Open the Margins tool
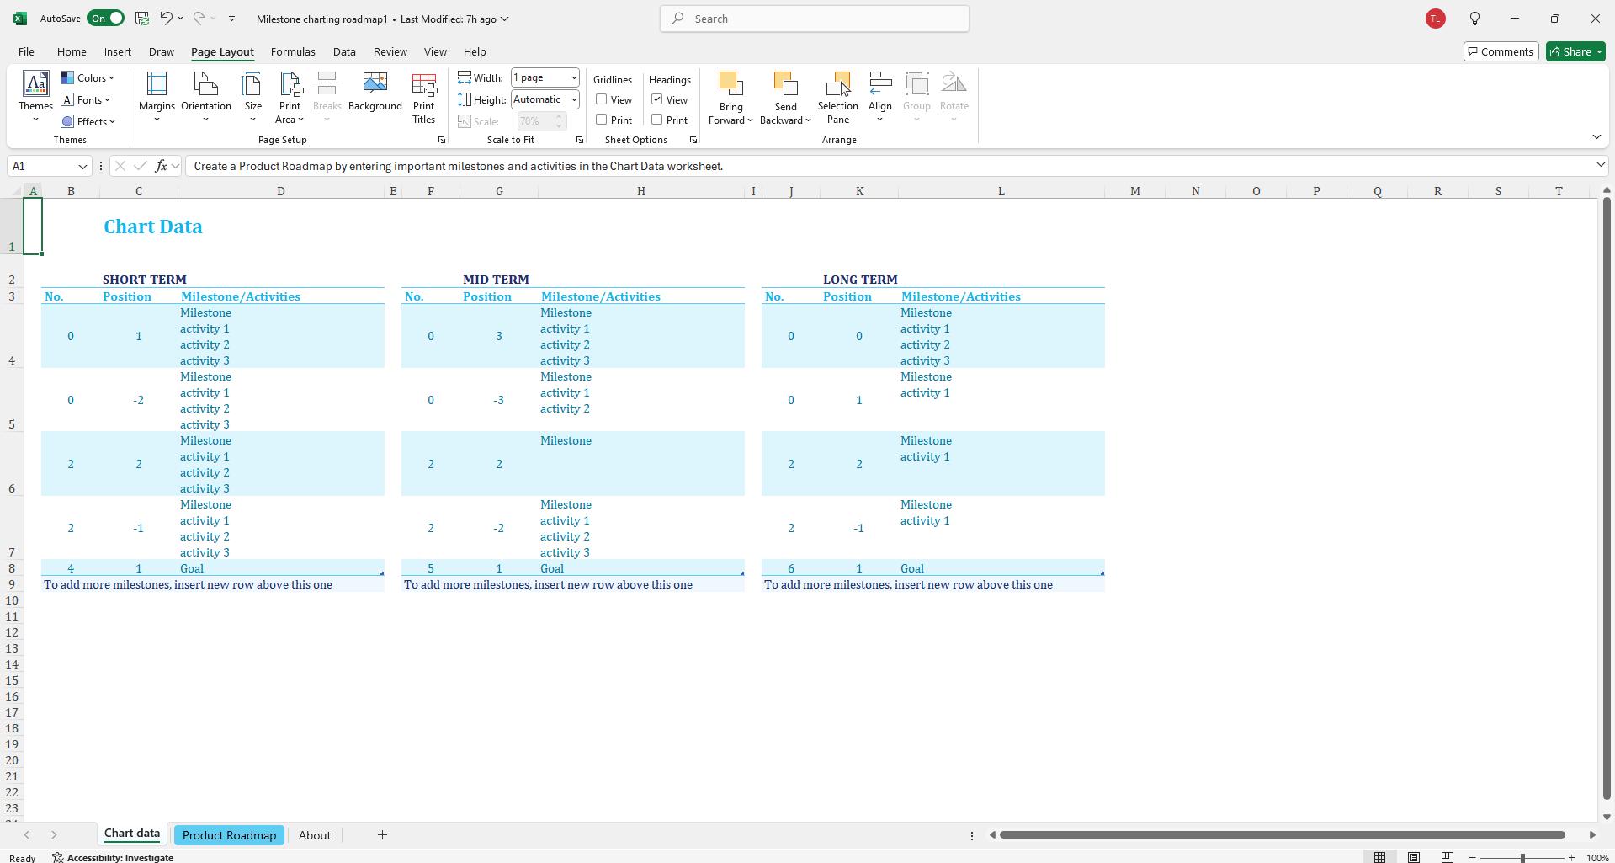The height and width of the screenshot is (863, 1615). click(x=157, y=94)
